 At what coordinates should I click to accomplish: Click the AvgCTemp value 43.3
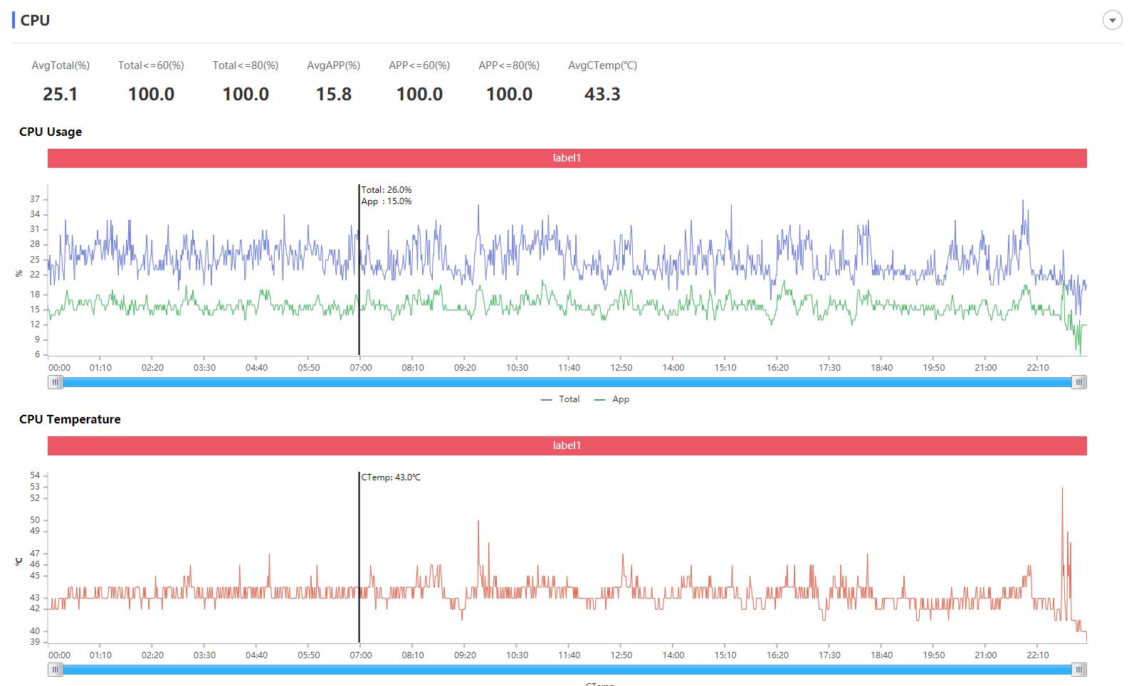tap(602, 94)
